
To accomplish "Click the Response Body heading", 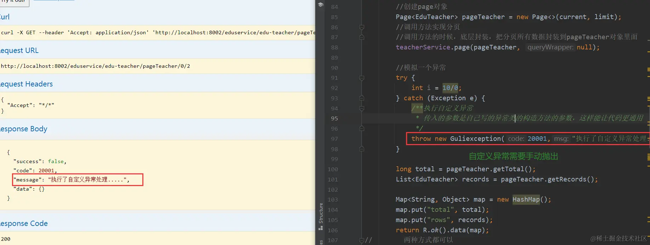I will click(23, 129).
